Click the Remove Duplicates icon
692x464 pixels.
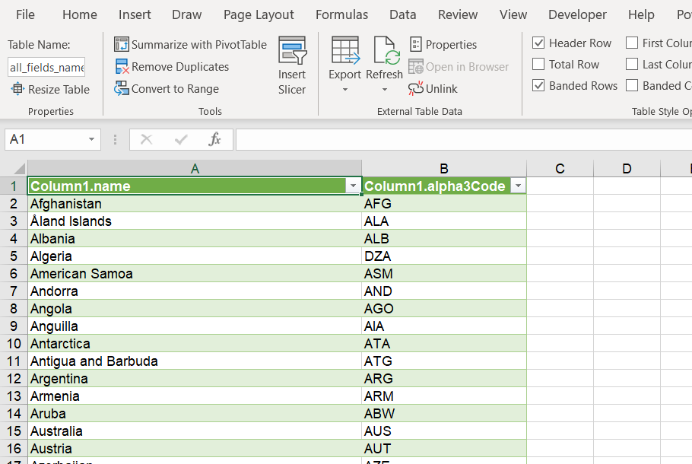point(122,67)
